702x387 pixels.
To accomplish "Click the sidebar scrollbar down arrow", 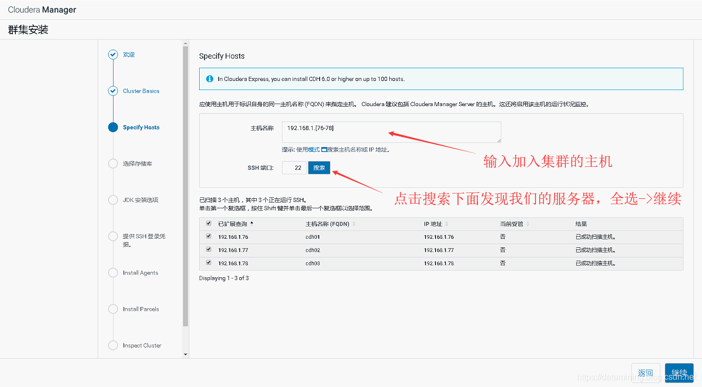I will pyautogui.click(x=185, y=354).
